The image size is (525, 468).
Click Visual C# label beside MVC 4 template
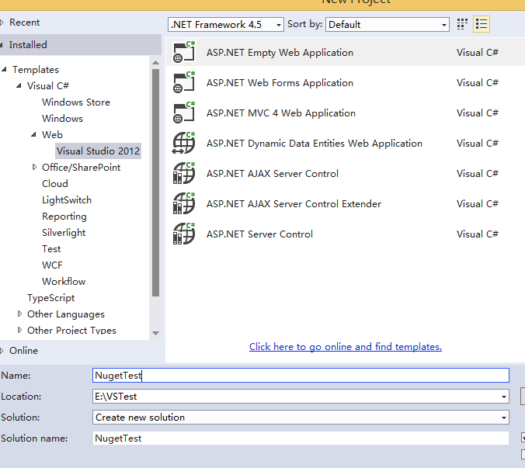pyautogui.click(x=477, y=113)
